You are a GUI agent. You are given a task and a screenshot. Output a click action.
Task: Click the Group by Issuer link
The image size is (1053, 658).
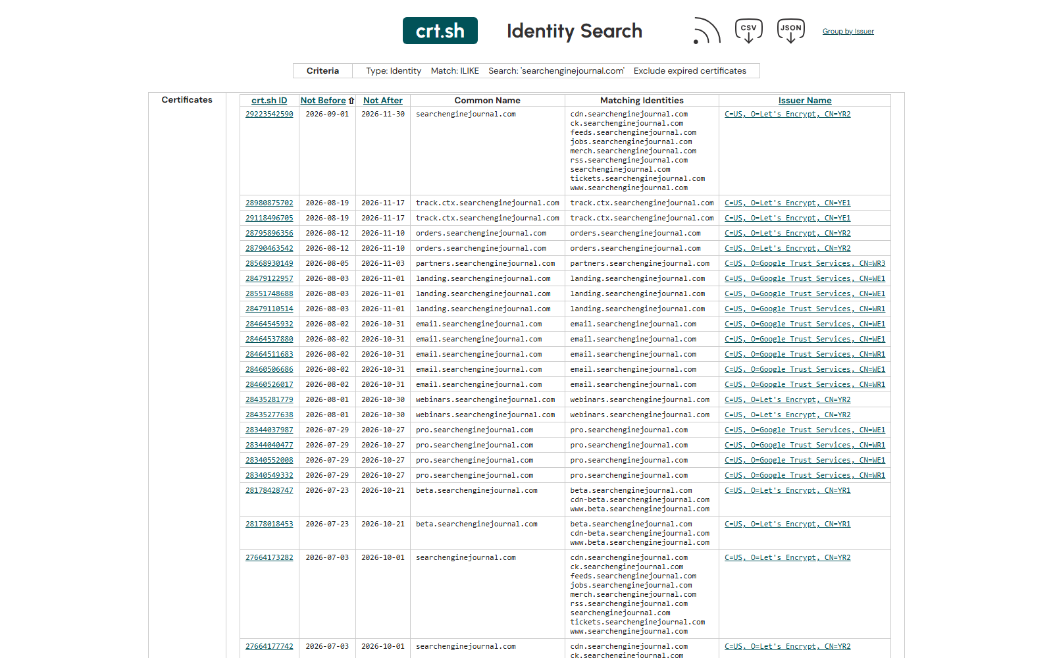848,32
